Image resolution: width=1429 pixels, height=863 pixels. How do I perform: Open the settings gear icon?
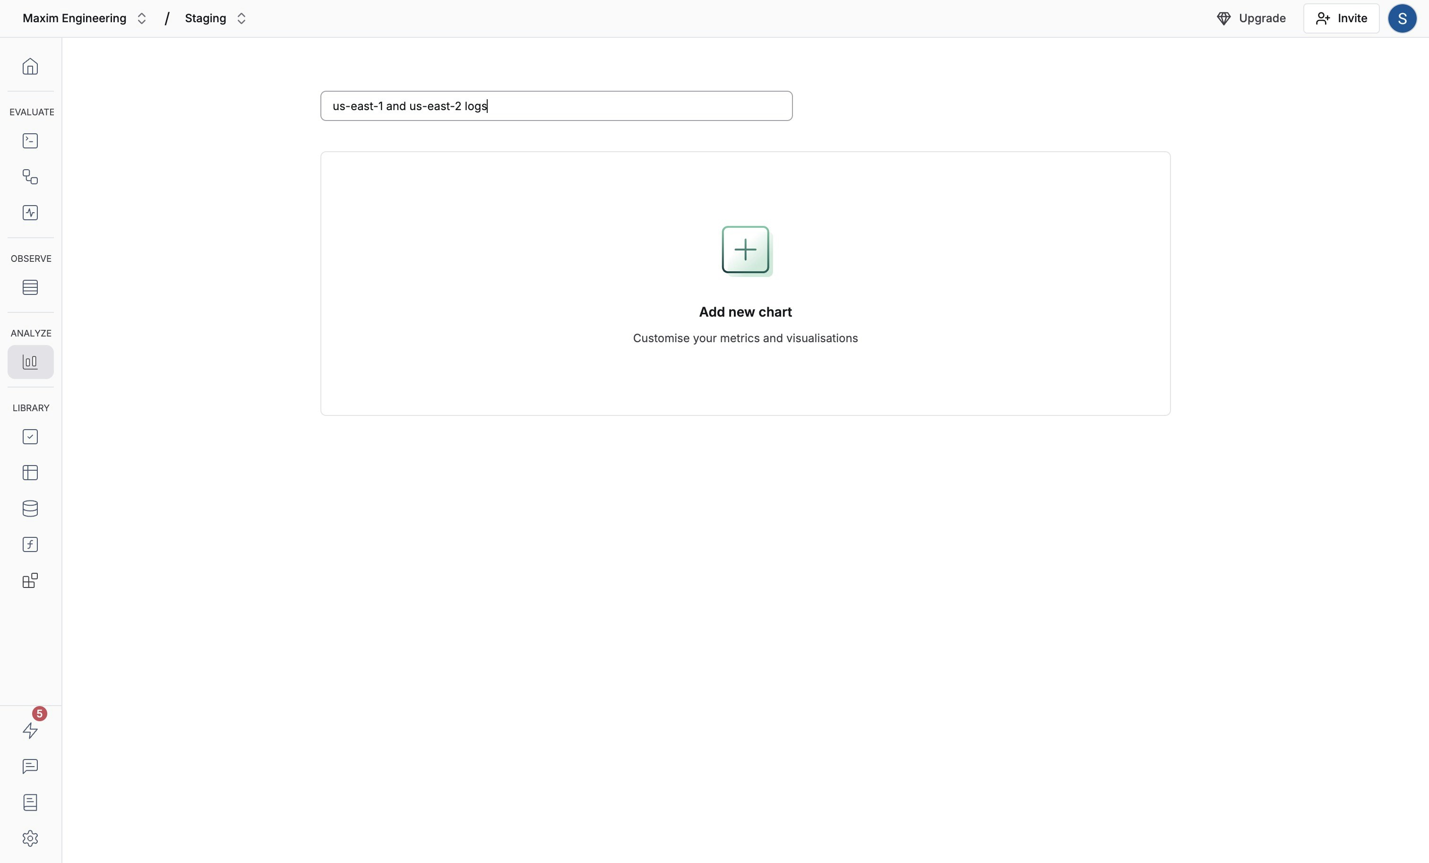coord(30,838)
